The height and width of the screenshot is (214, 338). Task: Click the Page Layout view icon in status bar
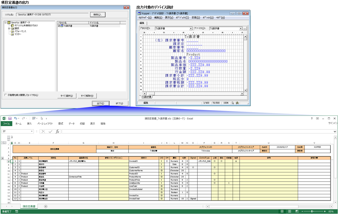(x=289, y=211)
